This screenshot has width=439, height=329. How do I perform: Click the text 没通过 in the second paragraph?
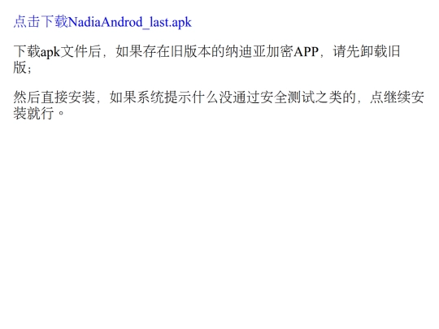(239, 97)
